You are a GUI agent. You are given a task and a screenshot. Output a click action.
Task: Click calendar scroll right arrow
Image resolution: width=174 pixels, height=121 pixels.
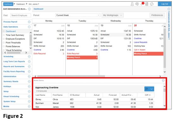pos(160,76)
